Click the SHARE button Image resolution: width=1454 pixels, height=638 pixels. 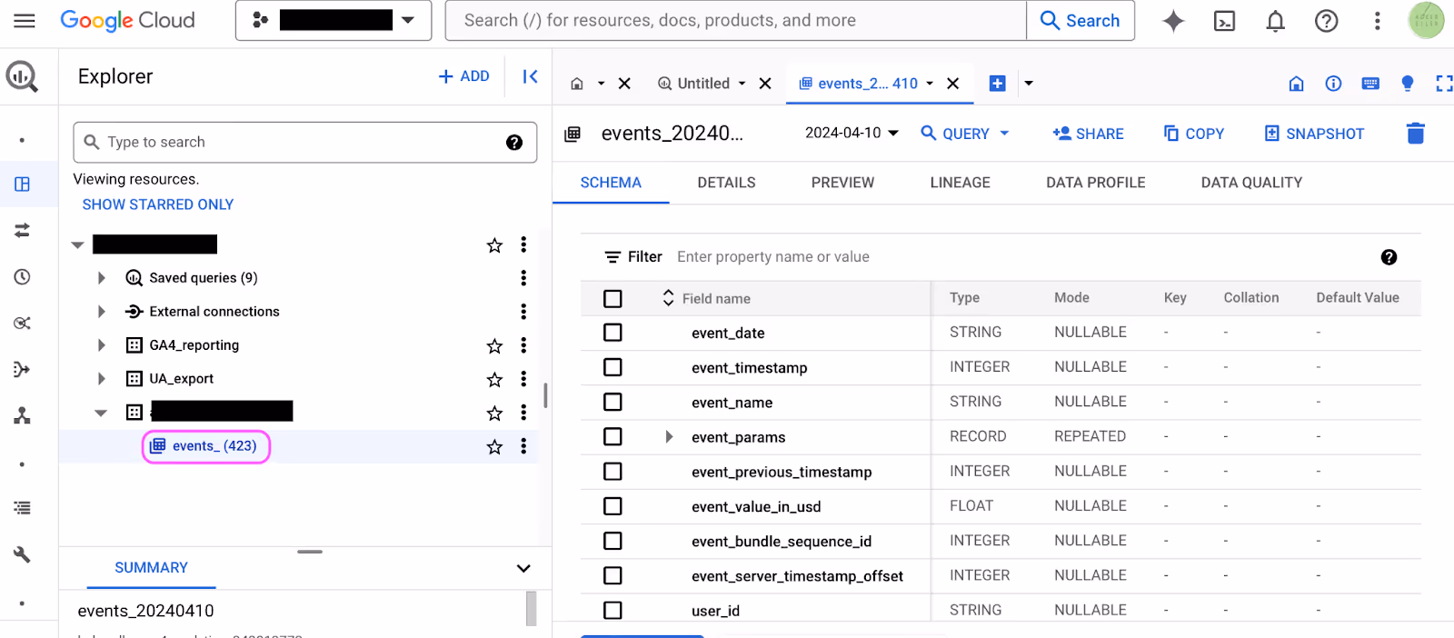click(x=1088, y=134)
